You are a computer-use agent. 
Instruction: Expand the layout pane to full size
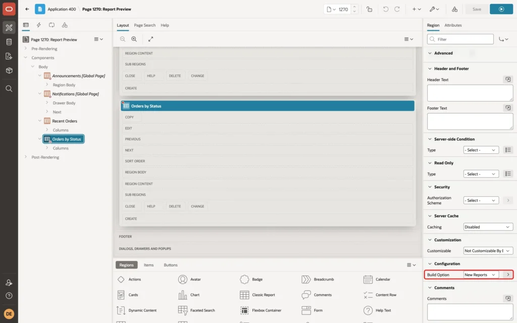coord(150,39)
